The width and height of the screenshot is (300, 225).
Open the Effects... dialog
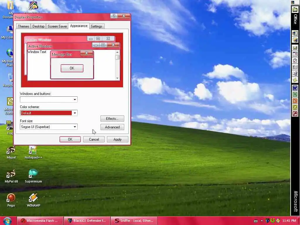point(112,119)
